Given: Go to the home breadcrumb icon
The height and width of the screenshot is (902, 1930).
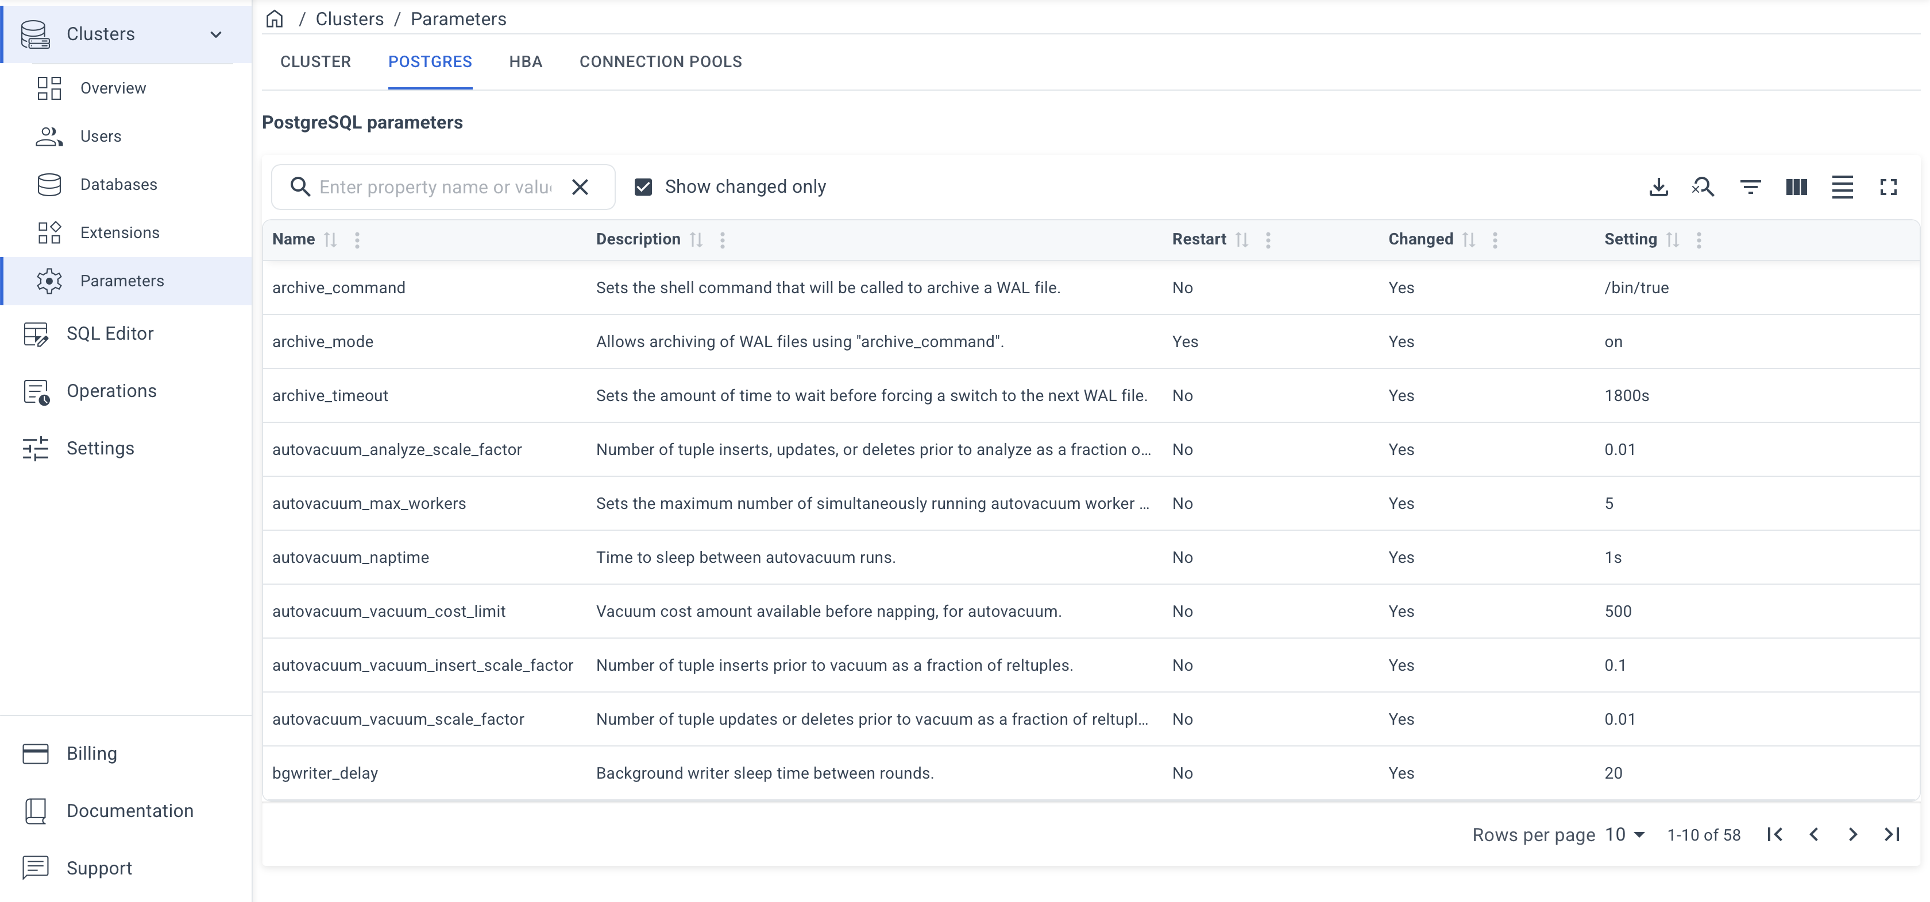Looking at the screenshot, I should (x=274, y=19).
